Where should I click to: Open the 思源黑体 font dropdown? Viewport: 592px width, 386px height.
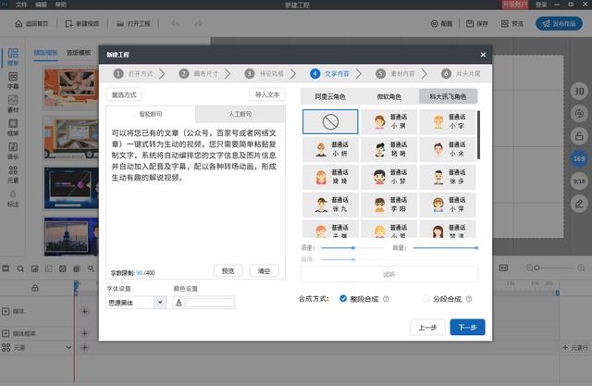click(135, 302)
